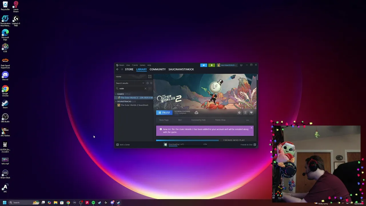Open the Games menu
Image resolution: width=366 pixels, height=206 pixels.
[x=142, y=65]
